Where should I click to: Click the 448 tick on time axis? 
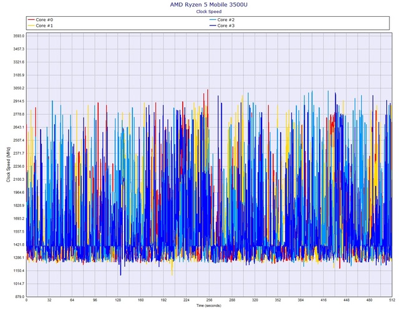tap(346, 300)
